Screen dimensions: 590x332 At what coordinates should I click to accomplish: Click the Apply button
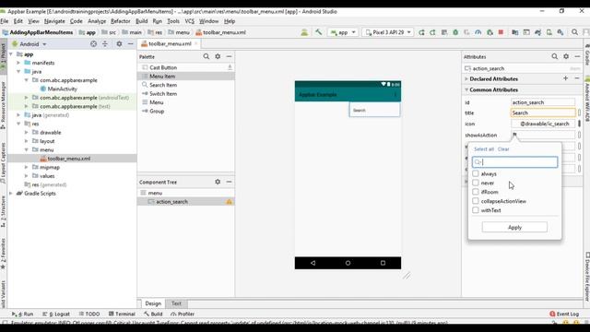514,228
